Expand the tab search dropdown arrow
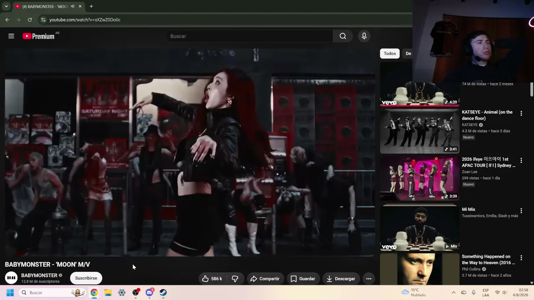The width and height of the screenshot is (534, 300). click(6, 6)
